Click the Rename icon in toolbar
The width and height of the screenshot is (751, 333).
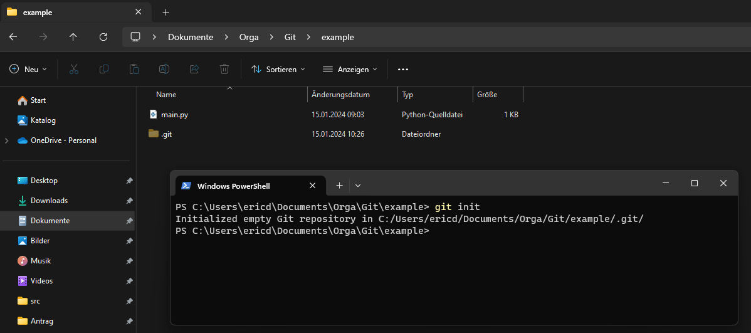point(164,69)
